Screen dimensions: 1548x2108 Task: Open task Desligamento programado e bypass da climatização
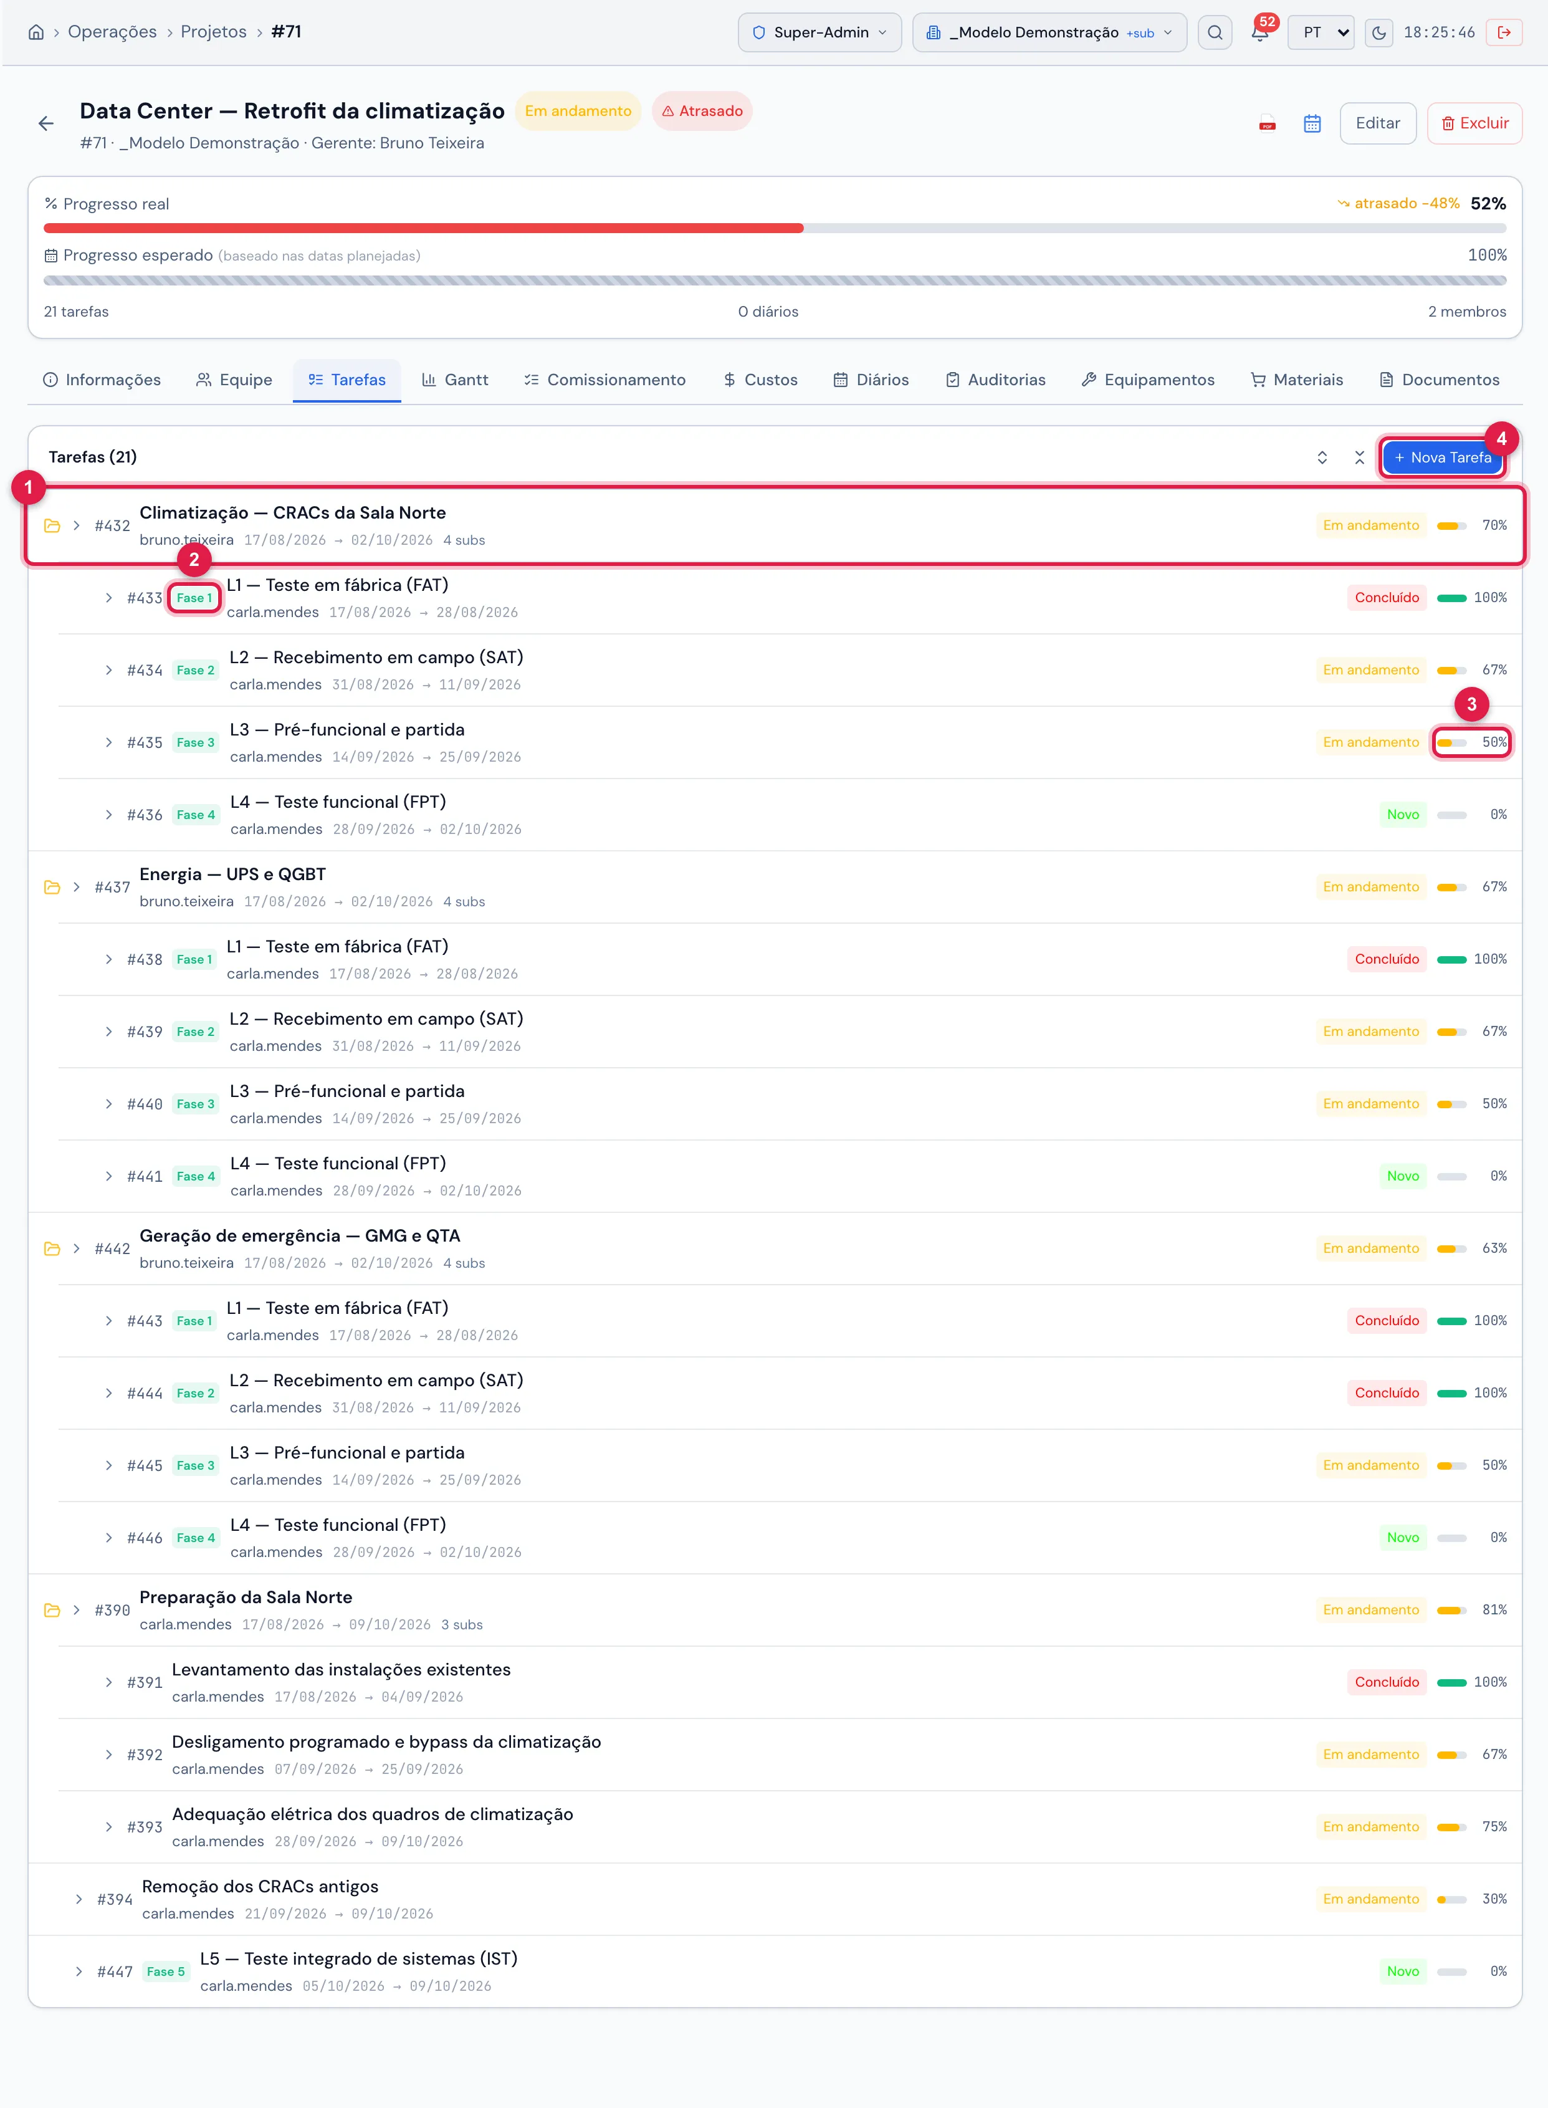coord(386,1743)
